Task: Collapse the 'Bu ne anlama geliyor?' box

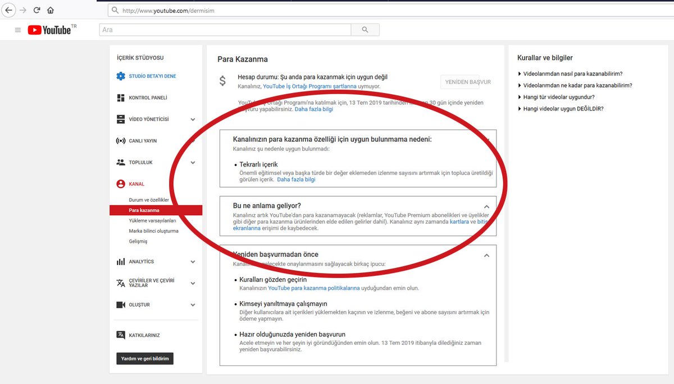Action: coord(486,206)
